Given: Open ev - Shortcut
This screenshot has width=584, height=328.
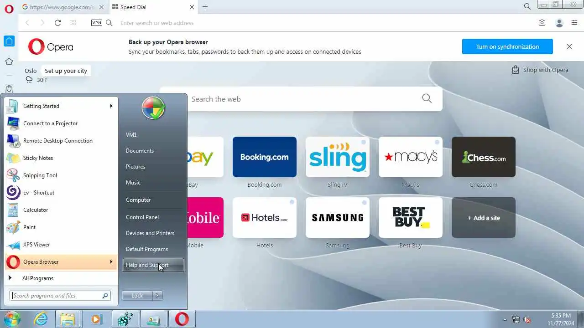Looking at the screenshot, I should 61,193.
